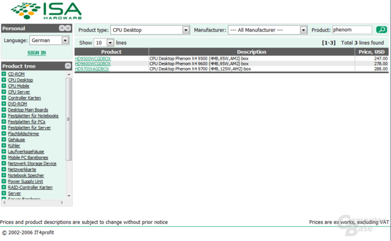391x241 pixels.
Task: Expand the Netzwerkkarte plus icon
Action: click(x=4, y=170)
